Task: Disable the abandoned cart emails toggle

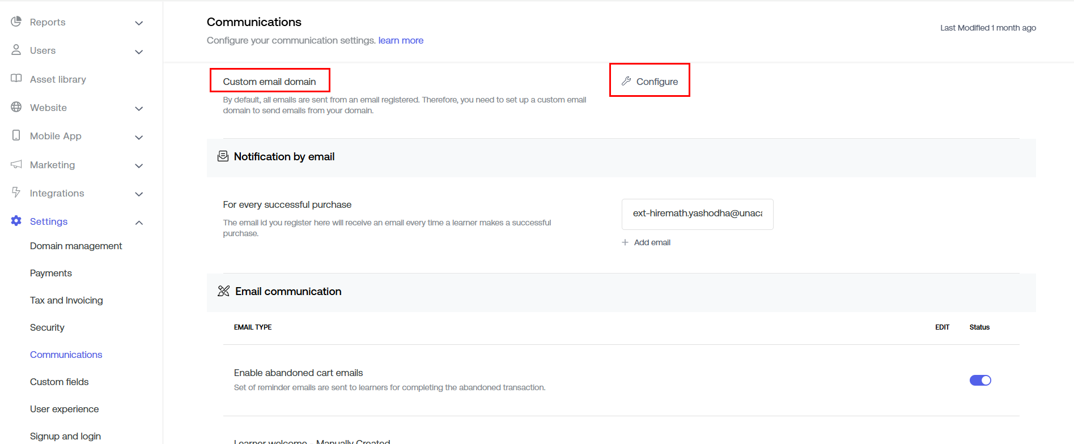Action: click(980, 380)
